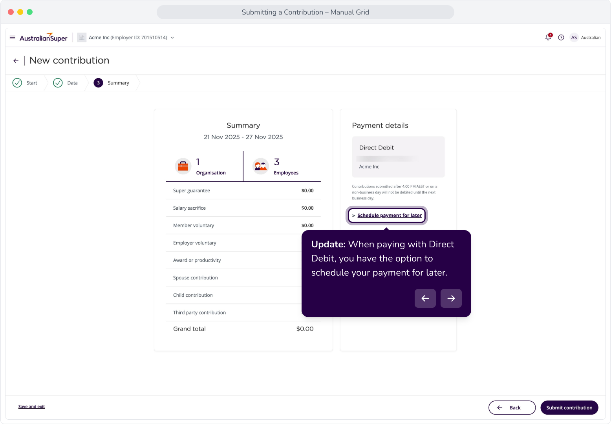611x424 pixels.
Task: Click the Member voluntary row
Action: click(243, 225)
